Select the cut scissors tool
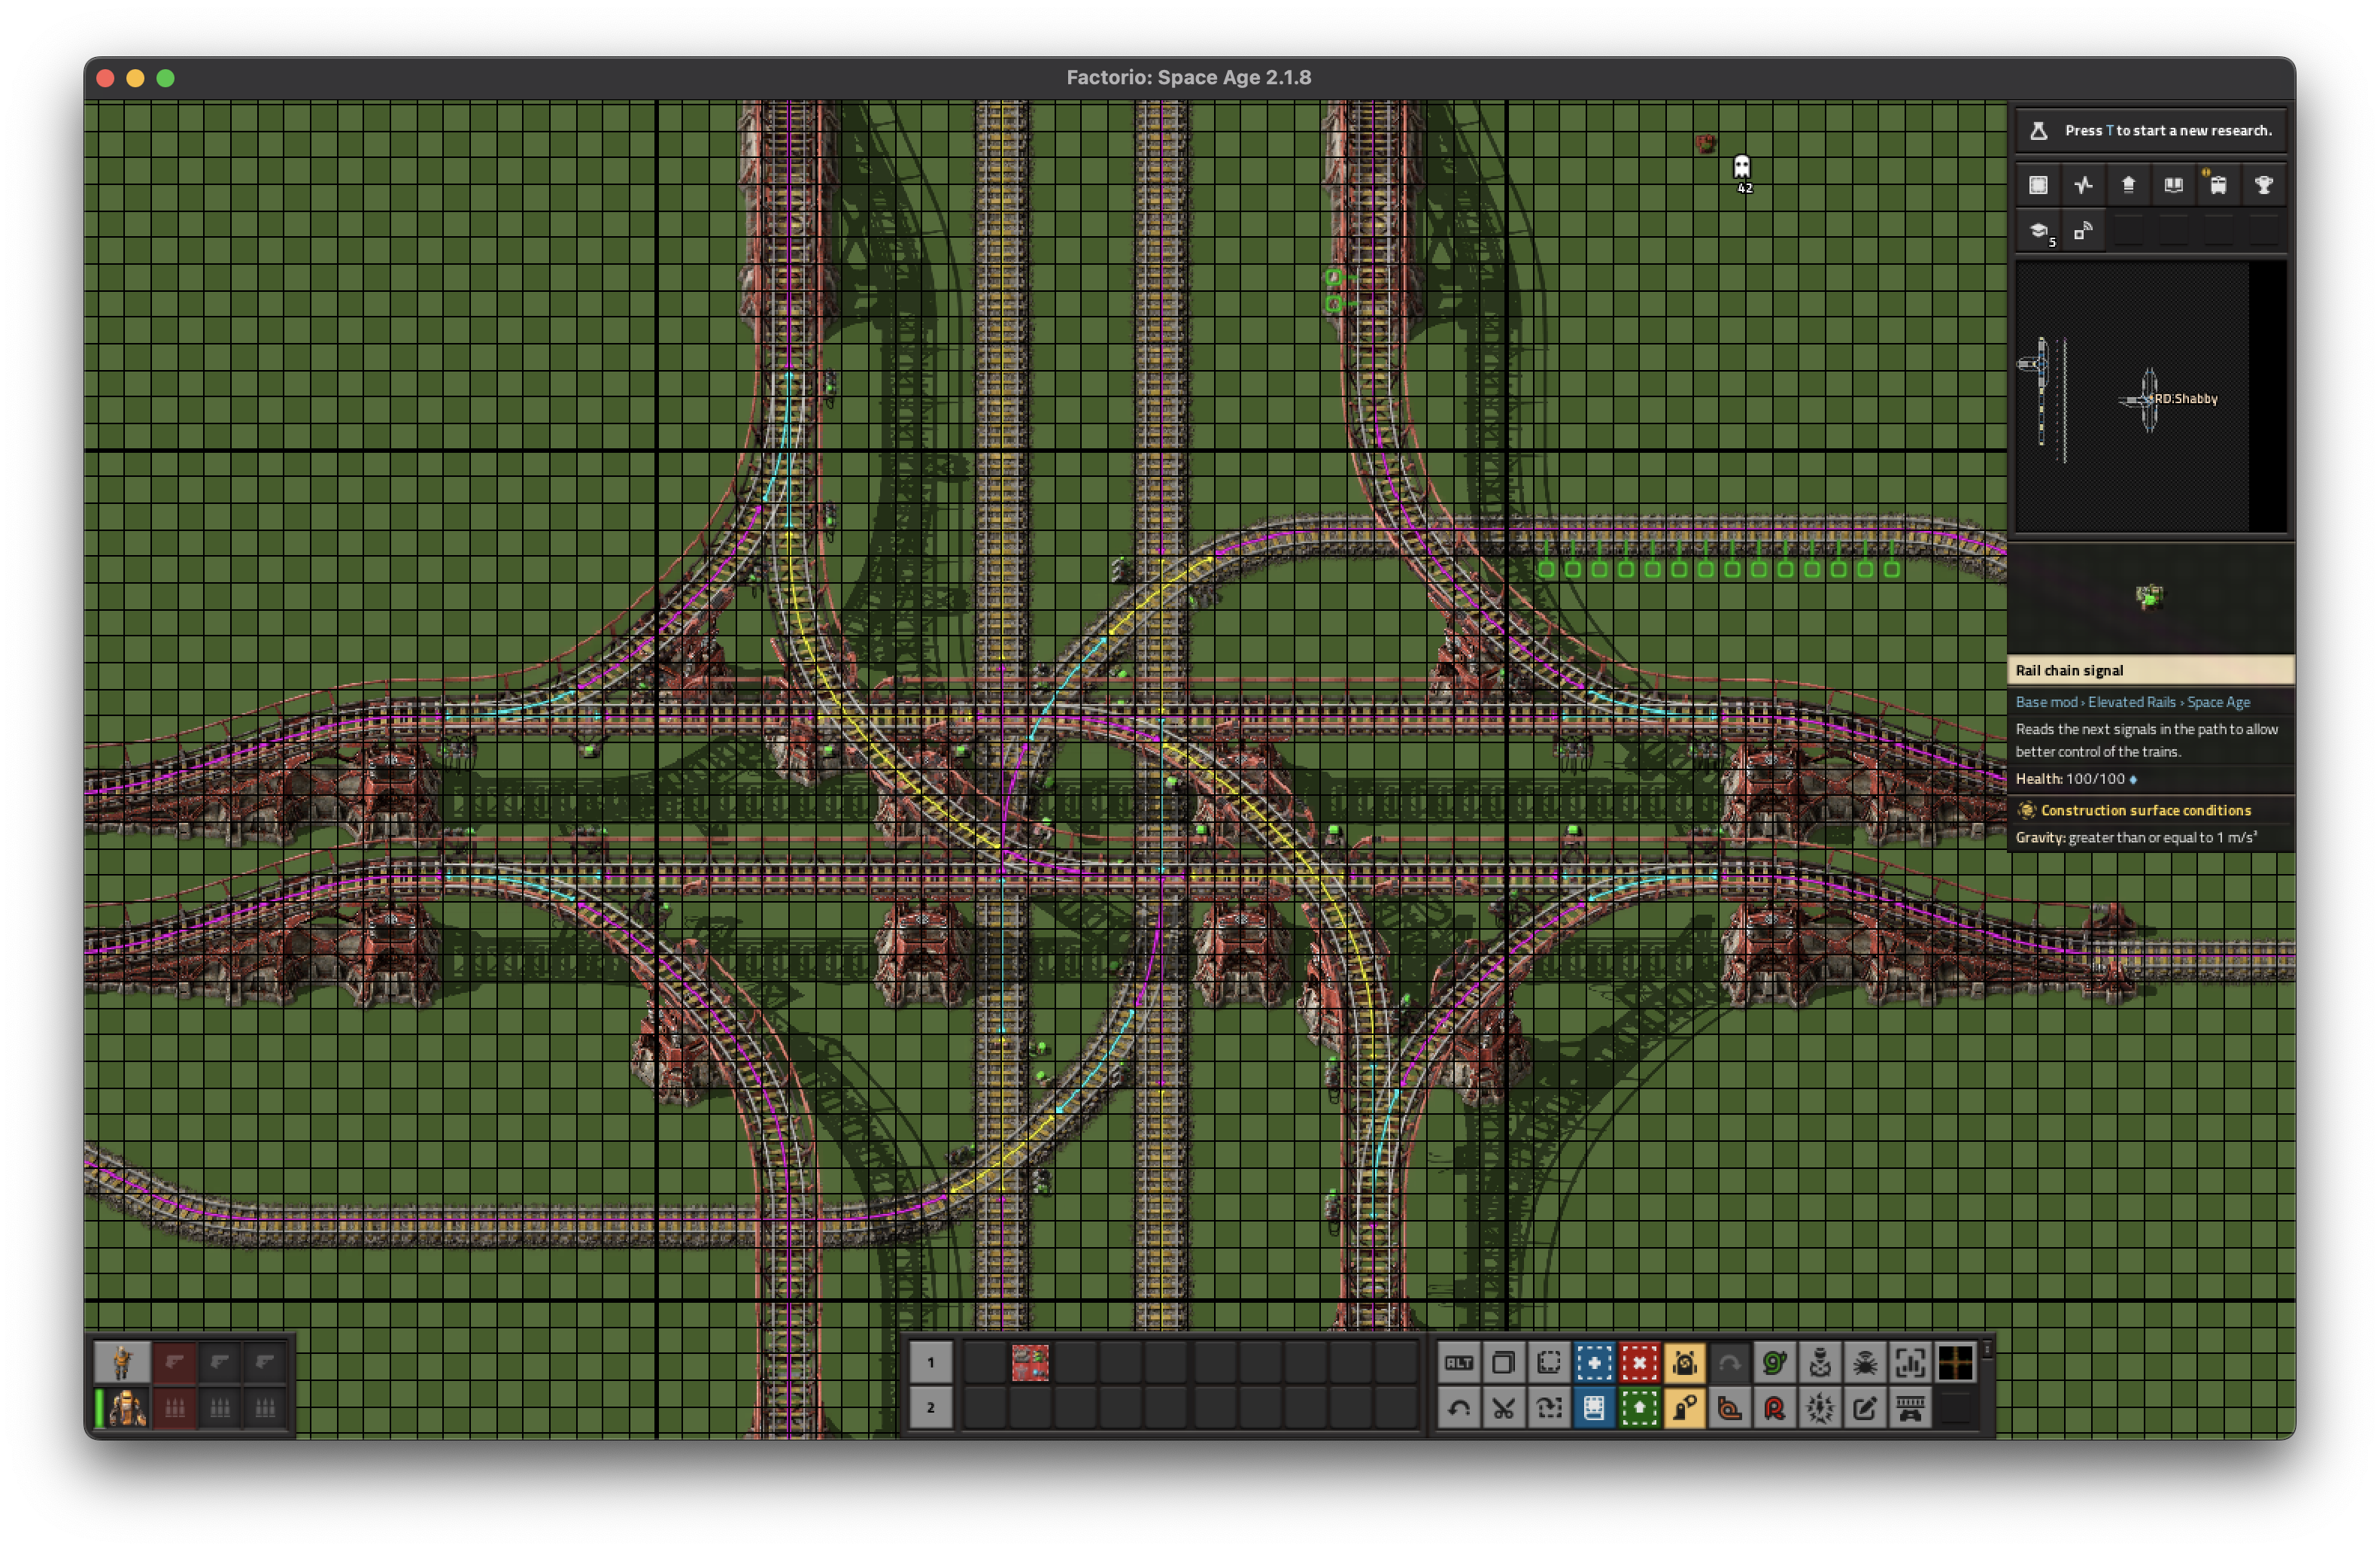This screenshot has width=2380, height=1551. coord(1503,1408)
